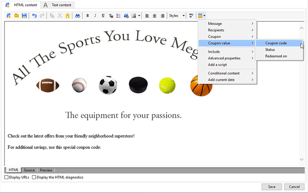
Task: Choose Add a script menu item
Action: pos(217,65)
